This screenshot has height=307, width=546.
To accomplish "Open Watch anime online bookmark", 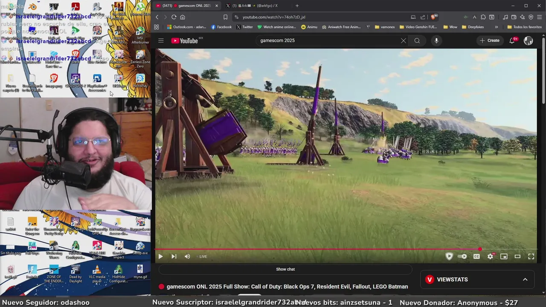I will (x=276, y=27).
